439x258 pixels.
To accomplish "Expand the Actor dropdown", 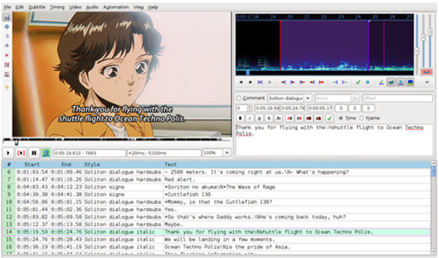I will coord(355,98).
